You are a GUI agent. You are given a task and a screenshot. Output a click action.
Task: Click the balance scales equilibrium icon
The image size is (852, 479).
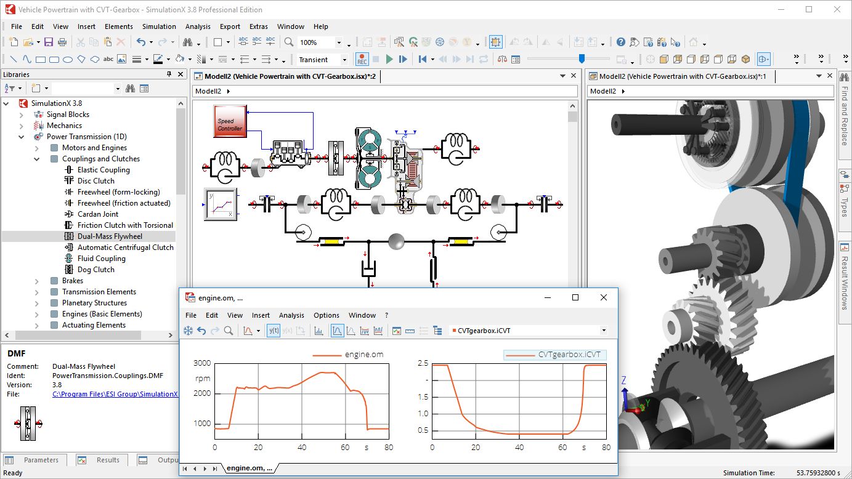pos(502,59)
